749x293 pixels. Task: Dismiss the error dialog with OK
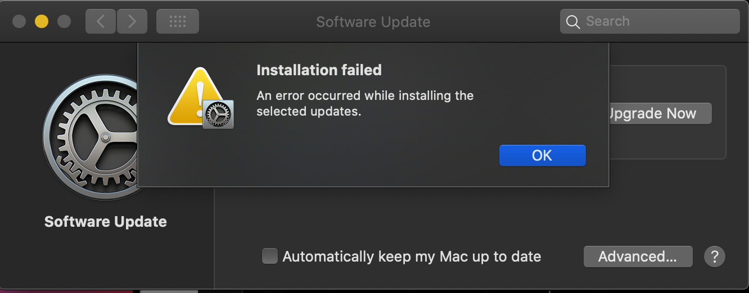point(542,155)
